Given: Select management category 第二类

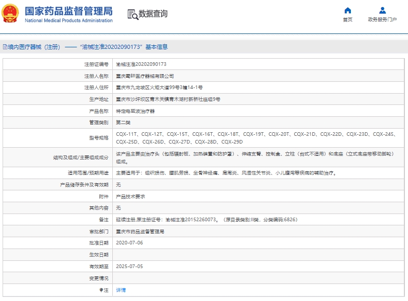Looking at the screenshot, I should pos(123,122).
